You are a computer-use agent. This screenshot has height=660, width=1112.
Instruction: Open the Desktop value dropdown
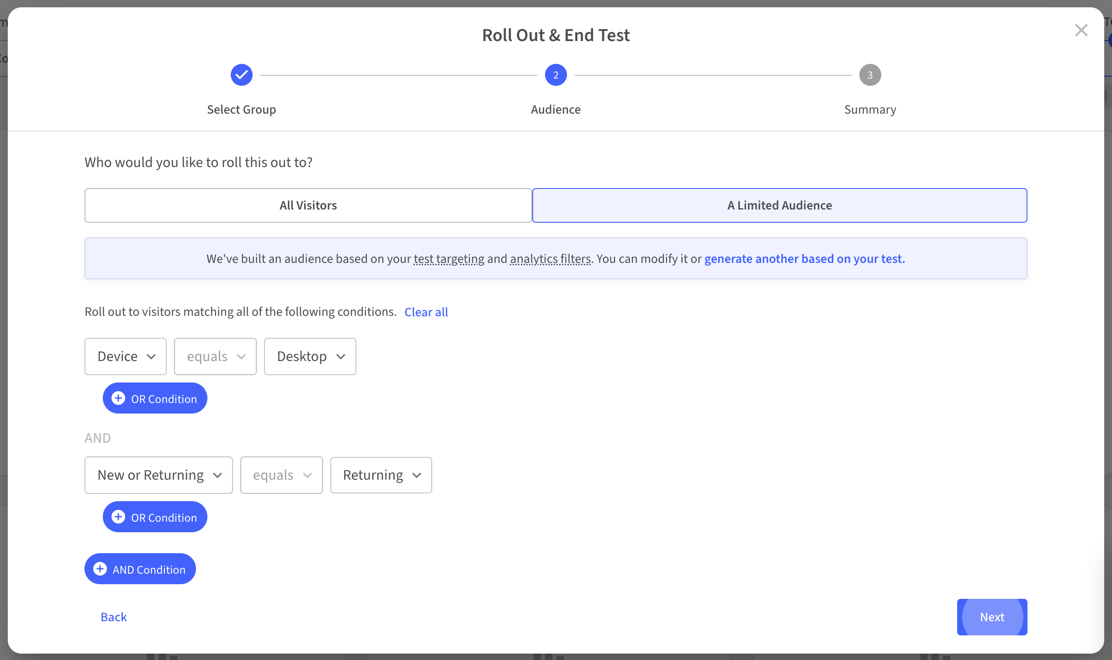(x=310, y=356)
